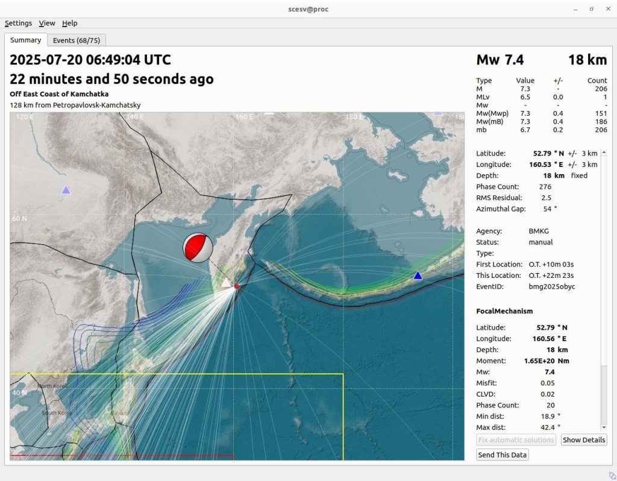617x481 pixels.
Task: Select the Summary tab
Action: [x=25, y=40]
